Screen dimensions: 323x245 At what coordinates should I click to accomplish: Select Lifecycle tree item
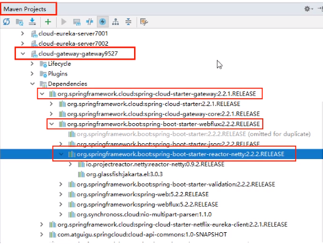click(59, 63)
